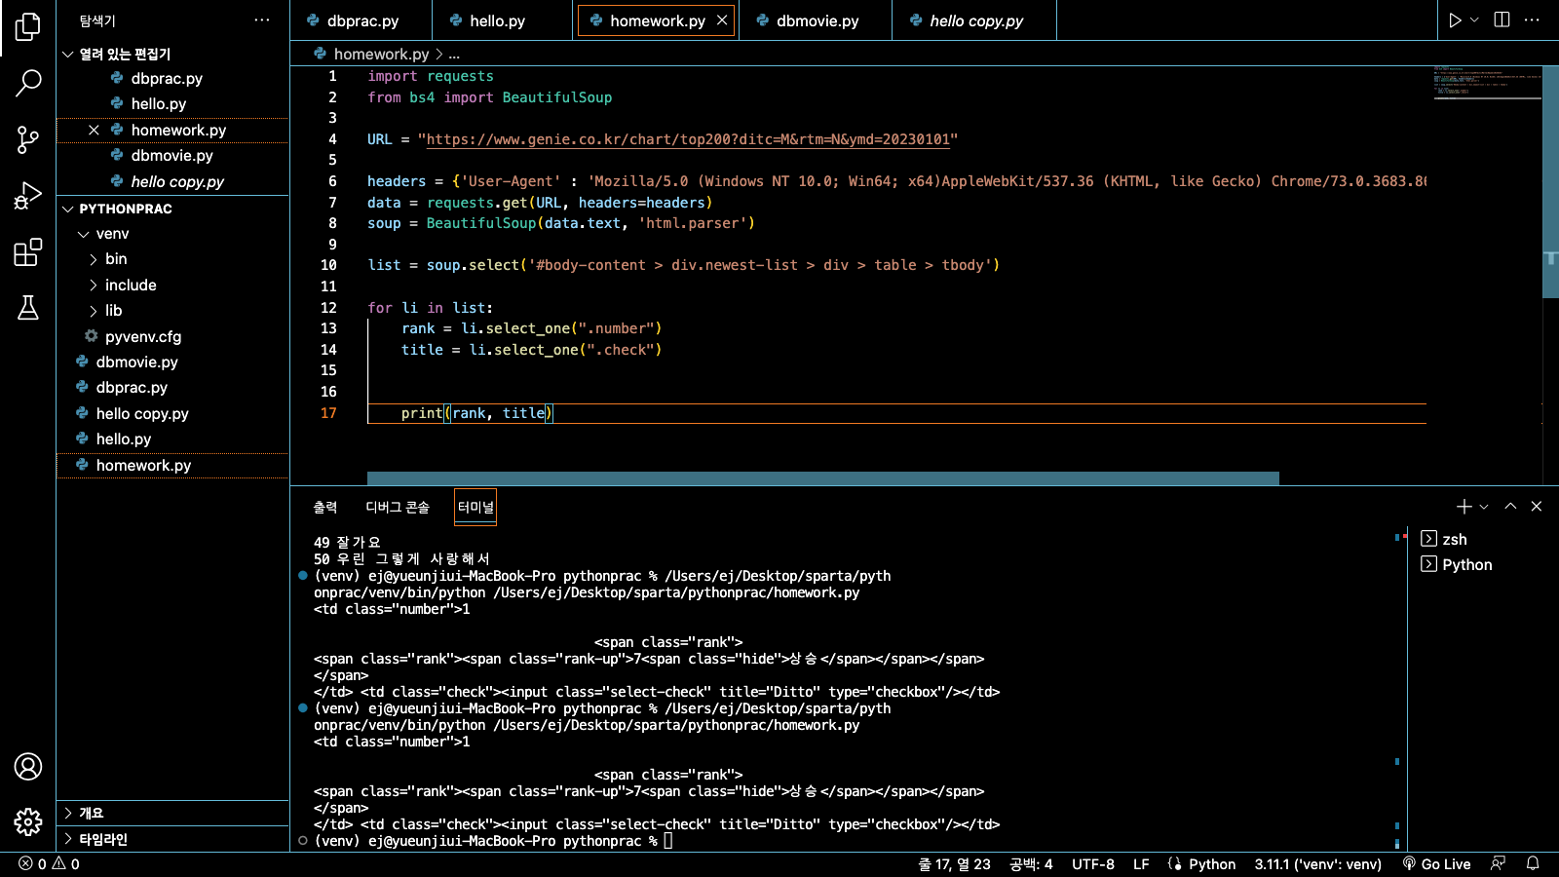
Task: Expand the 타임라인 timeline section
Action: (x=172, y=839)
